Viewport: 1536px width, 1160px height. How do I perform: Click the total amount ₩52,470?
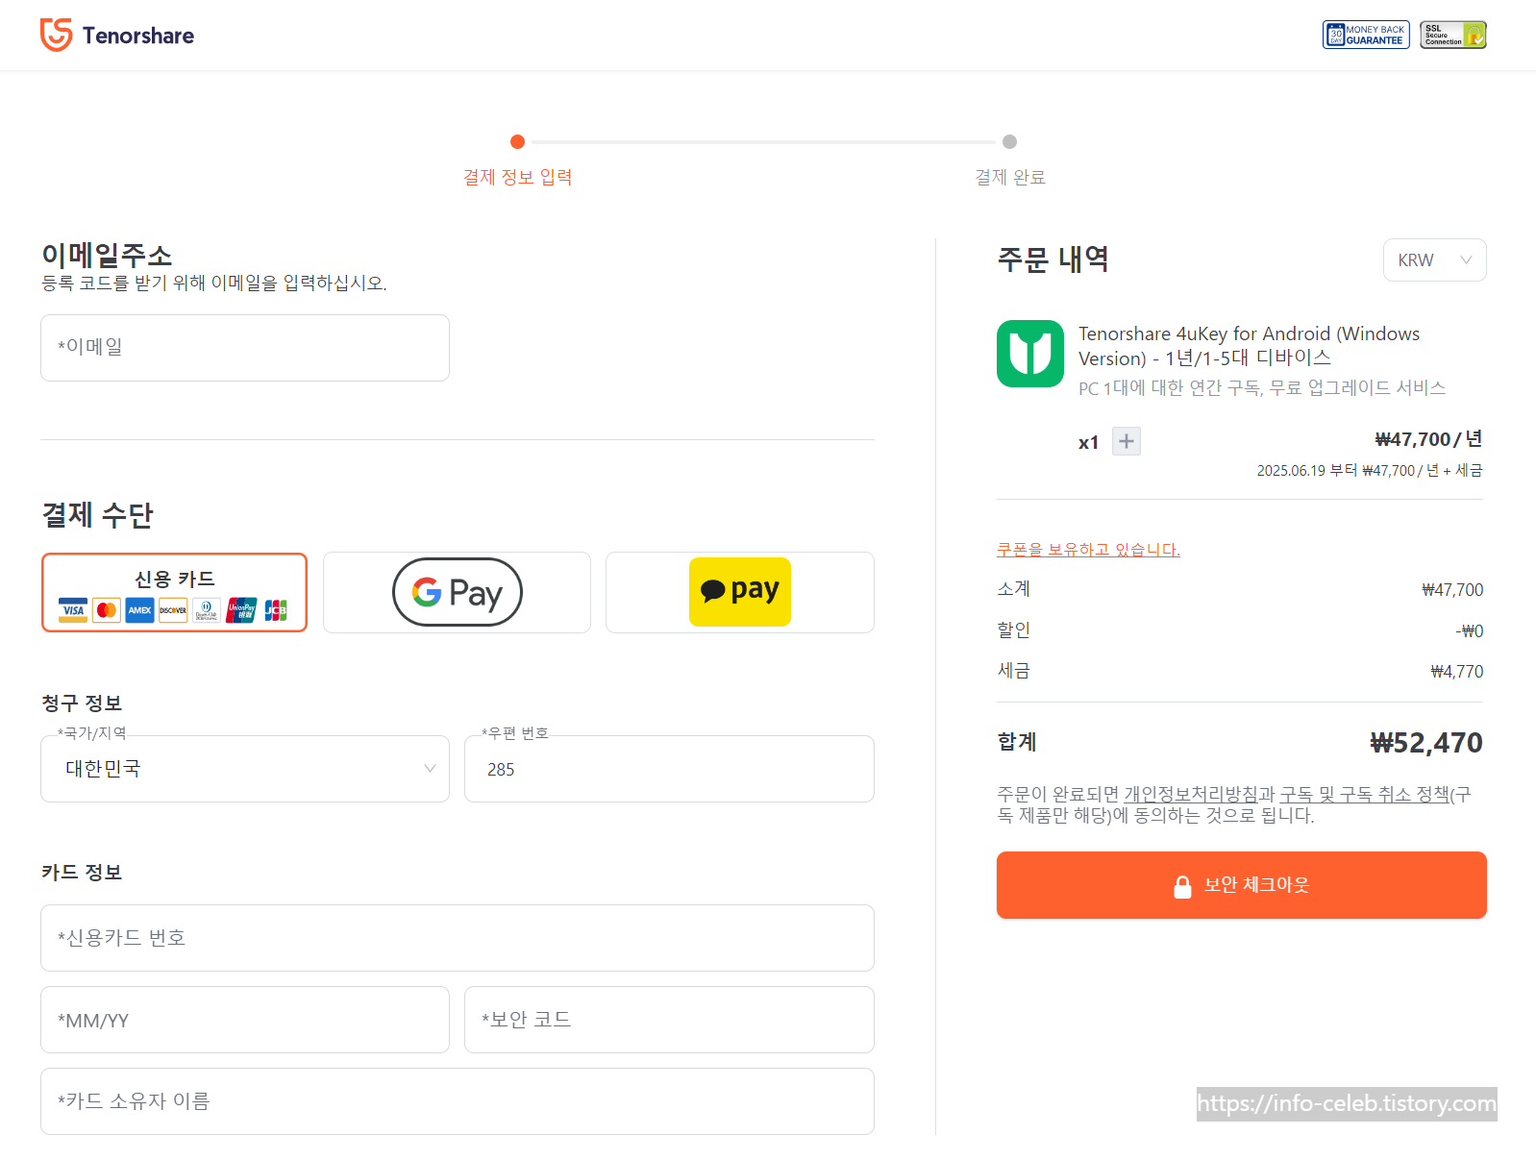coord(1426,743)
